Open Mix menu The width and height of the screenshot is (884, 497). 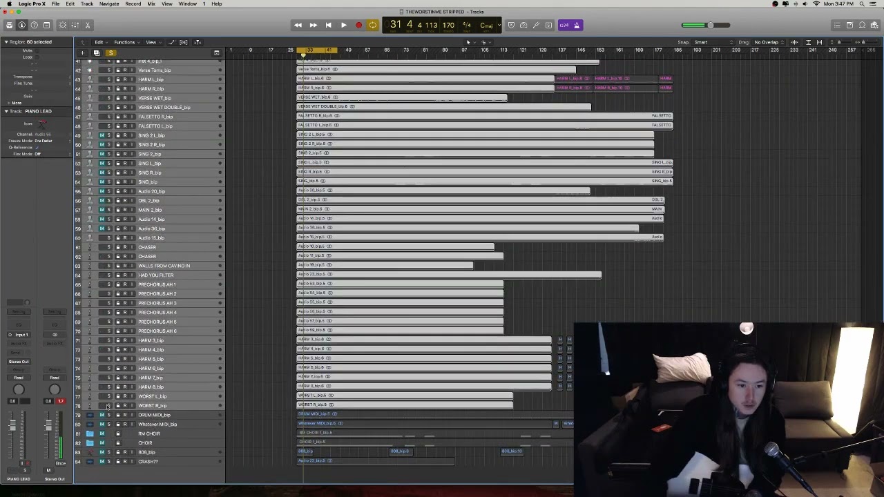click(151, 3)
